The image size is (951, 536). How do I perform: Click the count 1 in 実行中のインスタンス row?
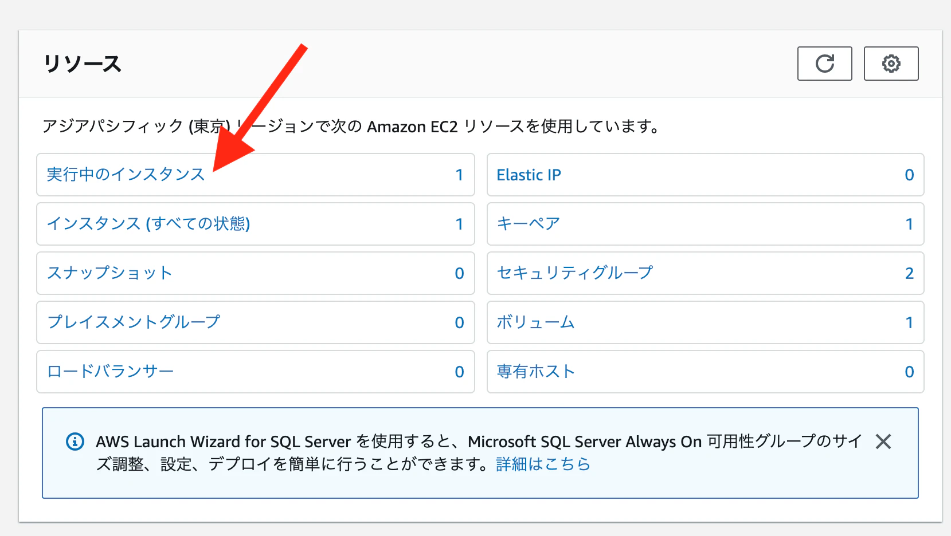(459, 175)
